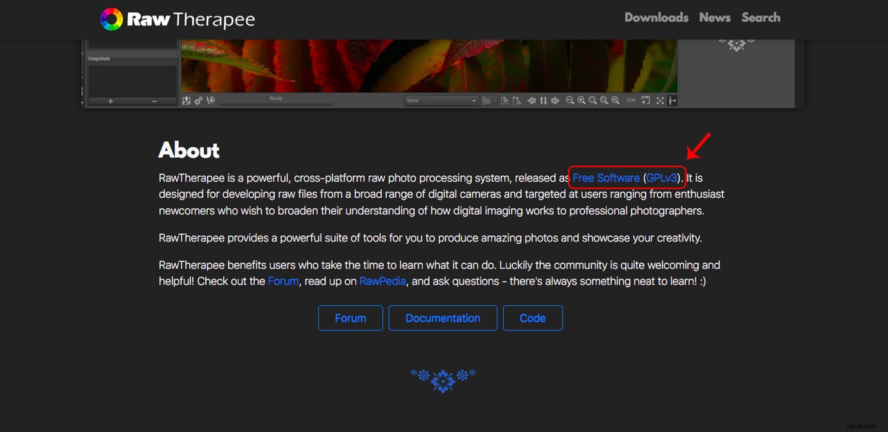Zoom in with the magnifier plus icon
Image resolution: width=888 pixels, height=432 pixels.
[581, 101]
